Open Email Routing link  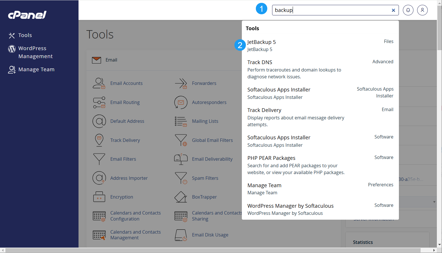125,102
